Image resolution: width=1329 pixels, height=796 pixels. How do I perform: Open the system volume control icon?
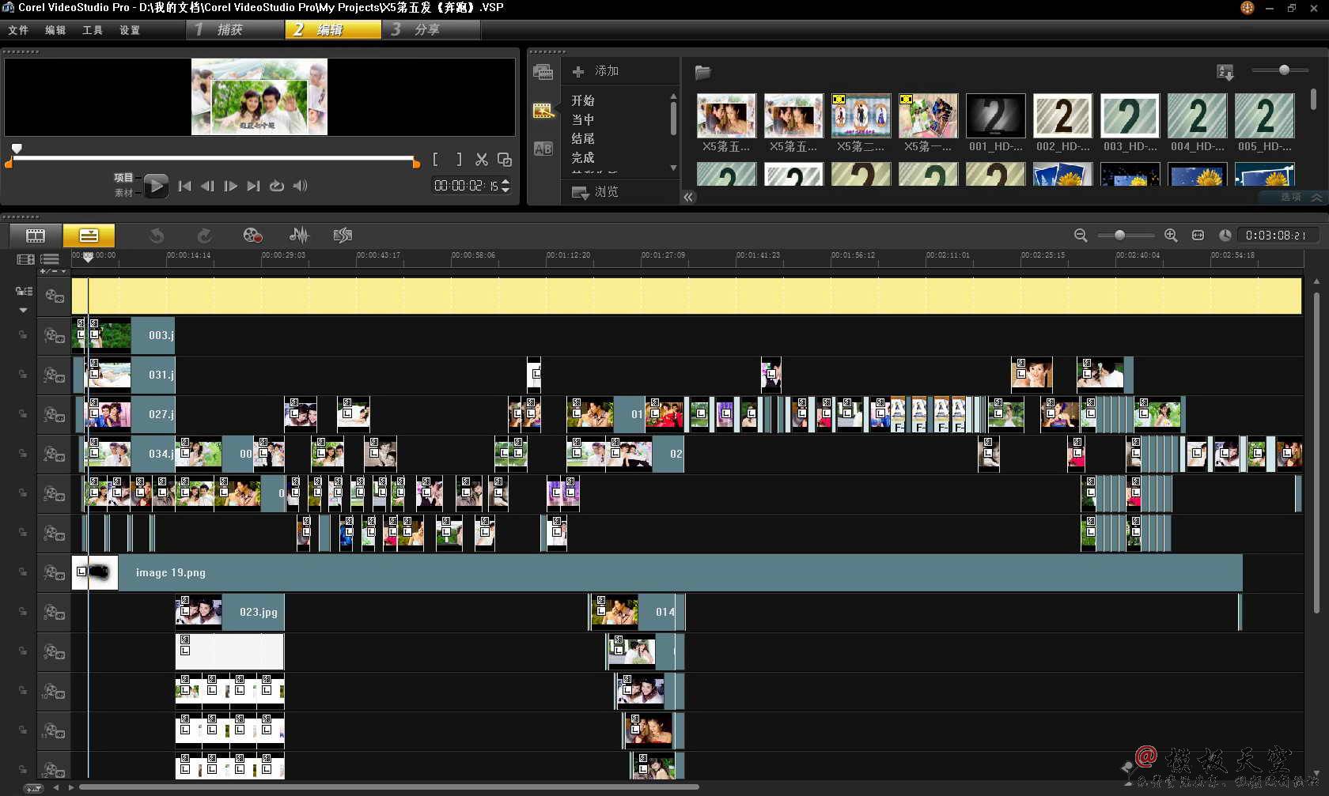pos(300,186)
